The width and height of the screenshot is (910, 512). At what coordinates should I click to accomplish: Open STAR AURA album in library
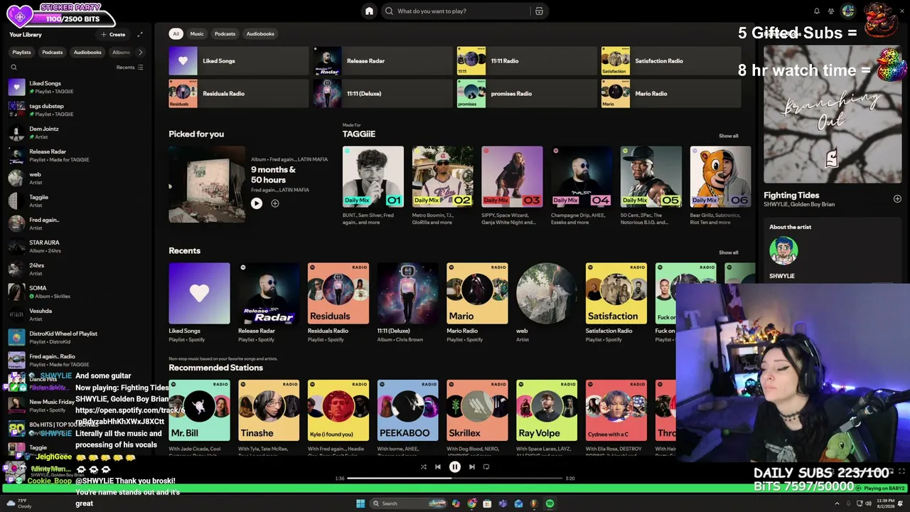77,246
